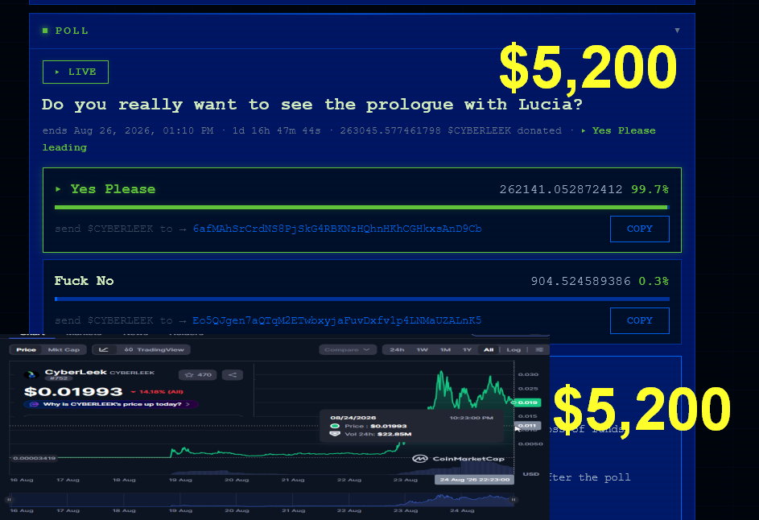Click the #752 rank badge
The width and height of the screenshot is (759, 520).
pyautogui.click(x=59, y=378)
